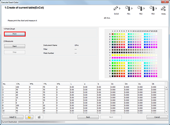
Task: Open Help(F1)
Action: pyautogui.click(x=13, y=117)
